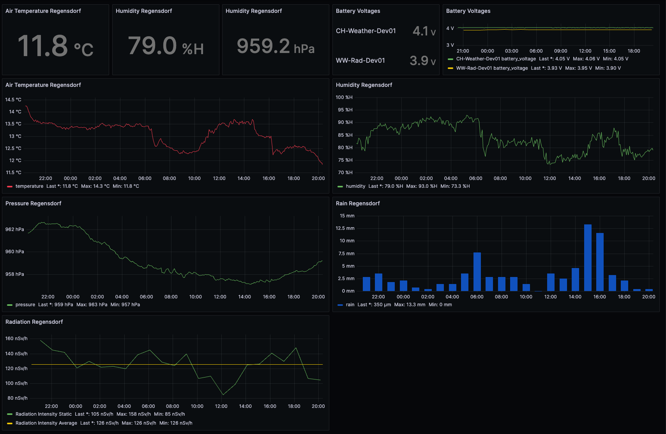
Task: Open the Pressure Regensdorf panel title menu
Action: 34,203
